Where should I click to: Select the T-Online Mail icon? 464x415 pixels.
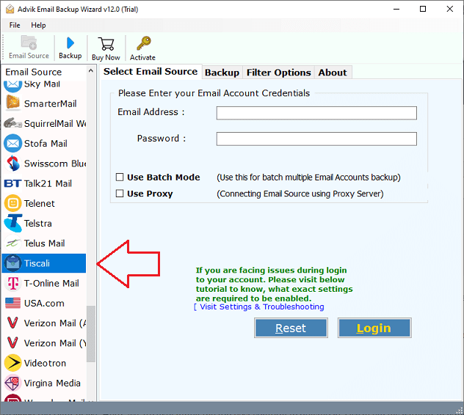(12, 283)
